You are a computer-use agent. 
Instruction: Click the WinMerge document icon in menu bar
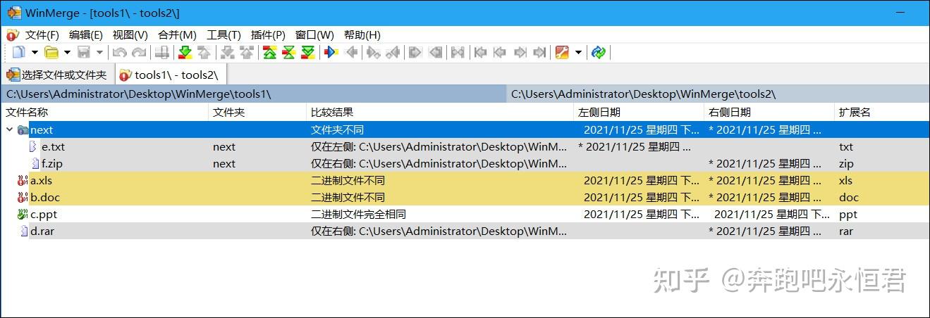pyautogui.click(x=12, y=34)
